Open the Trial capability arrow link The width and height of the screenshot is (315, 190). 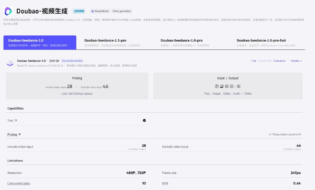pos(16,121)
